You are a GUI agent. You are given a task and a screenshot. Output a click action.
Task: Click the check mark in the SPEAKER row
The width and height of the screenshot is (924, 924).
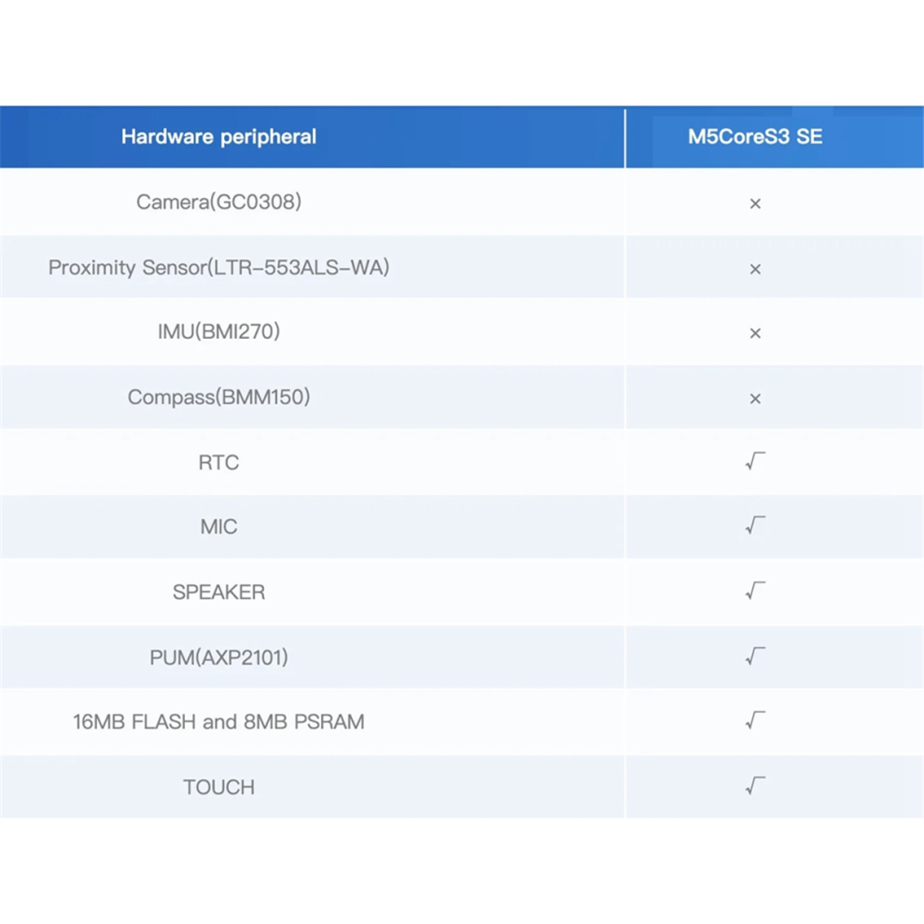pyautogui.click(x=755, y=591)
